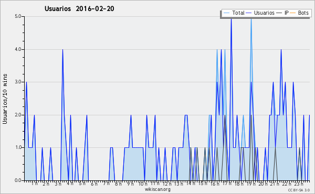
Task: Click the 1 h x-axis label
Action: tap(34, 184)
